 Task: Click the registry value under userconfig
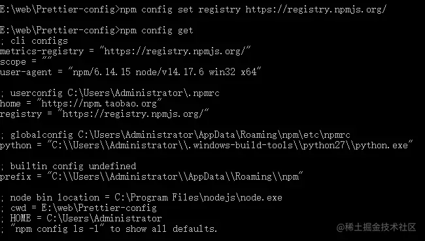[133, 114]
